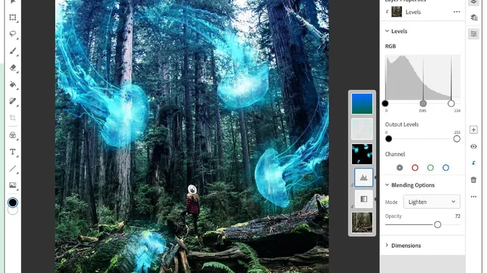Select the forest photo layer thumbnail
The height and width of the screenshot is (273, 487).
click(x=362, y=222)
